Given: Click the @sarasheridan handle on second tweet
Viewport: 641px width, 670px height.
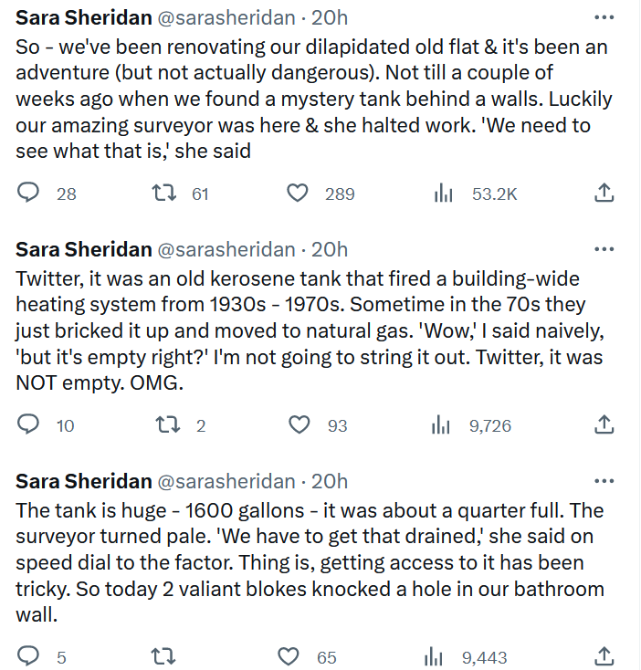Looking at the screenshot, I should 227,250.
